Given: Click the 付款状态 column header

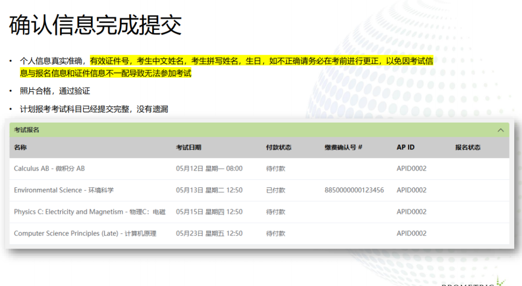Looking at the screenshot, I should tap(278, 147).
